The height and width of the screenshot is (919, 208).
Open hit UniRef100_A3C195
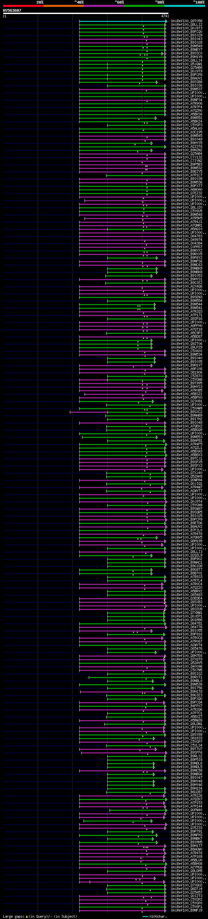(x=187, y=132)
